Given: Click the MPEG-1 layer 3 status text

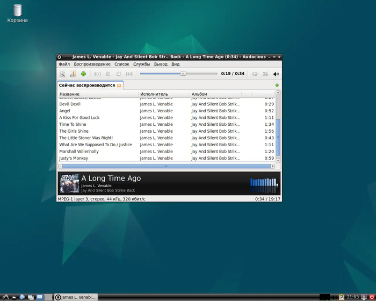Looking at the screenshot, I should point(102,199).
